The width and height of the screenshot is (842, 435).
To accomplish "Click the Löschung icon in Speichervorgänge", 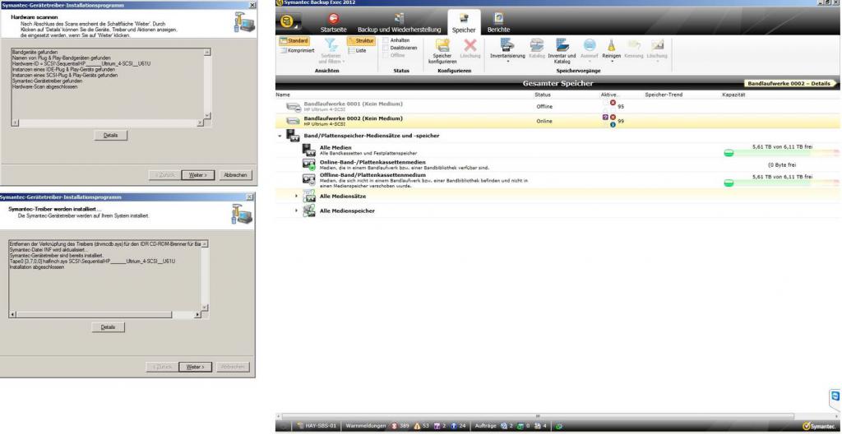I will [657, 45].
